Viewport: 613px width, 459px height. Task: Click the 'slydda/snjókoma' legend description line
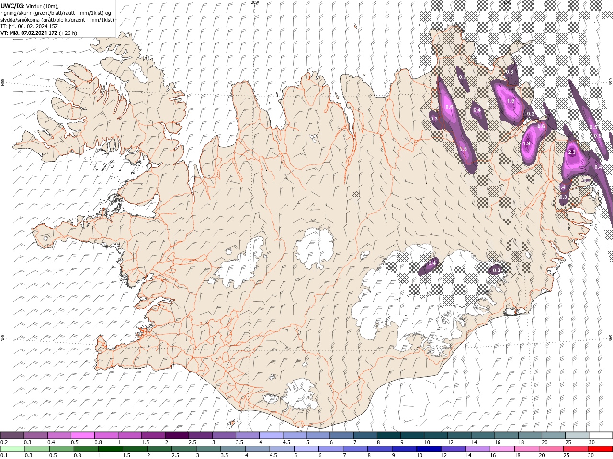point(57,20)
